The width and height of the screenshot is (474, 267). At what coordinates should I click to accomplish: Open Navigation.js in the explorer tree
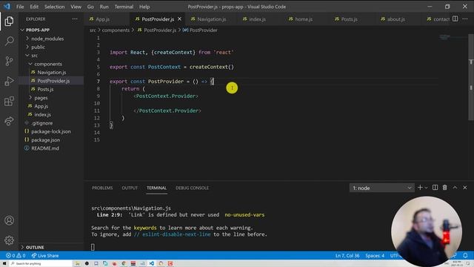(52, 73)
